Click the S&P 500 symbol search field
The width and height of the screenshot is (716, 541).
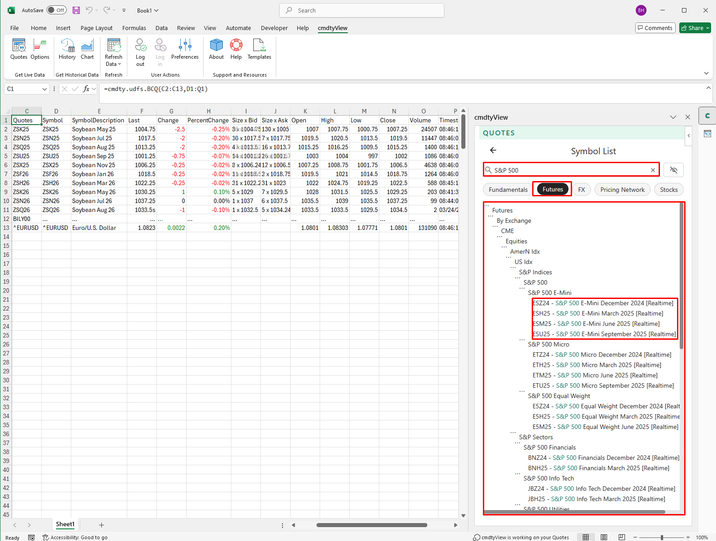pos(571,170)
